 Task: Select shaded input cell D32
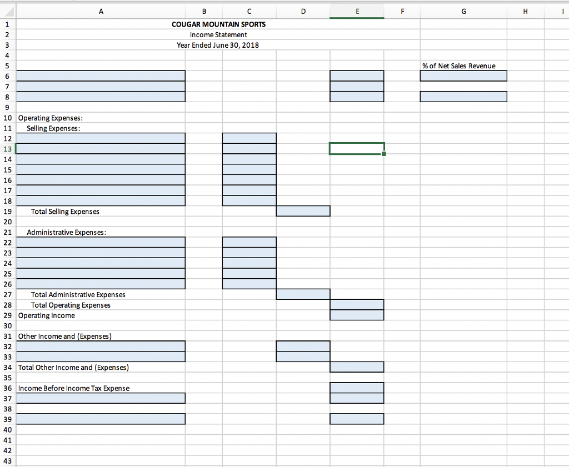coord(303,347)
